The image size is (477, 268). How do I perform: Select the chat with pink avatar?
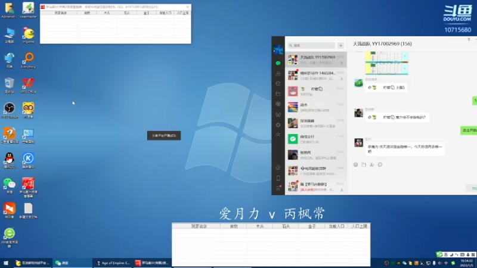(x=316, y=91)
